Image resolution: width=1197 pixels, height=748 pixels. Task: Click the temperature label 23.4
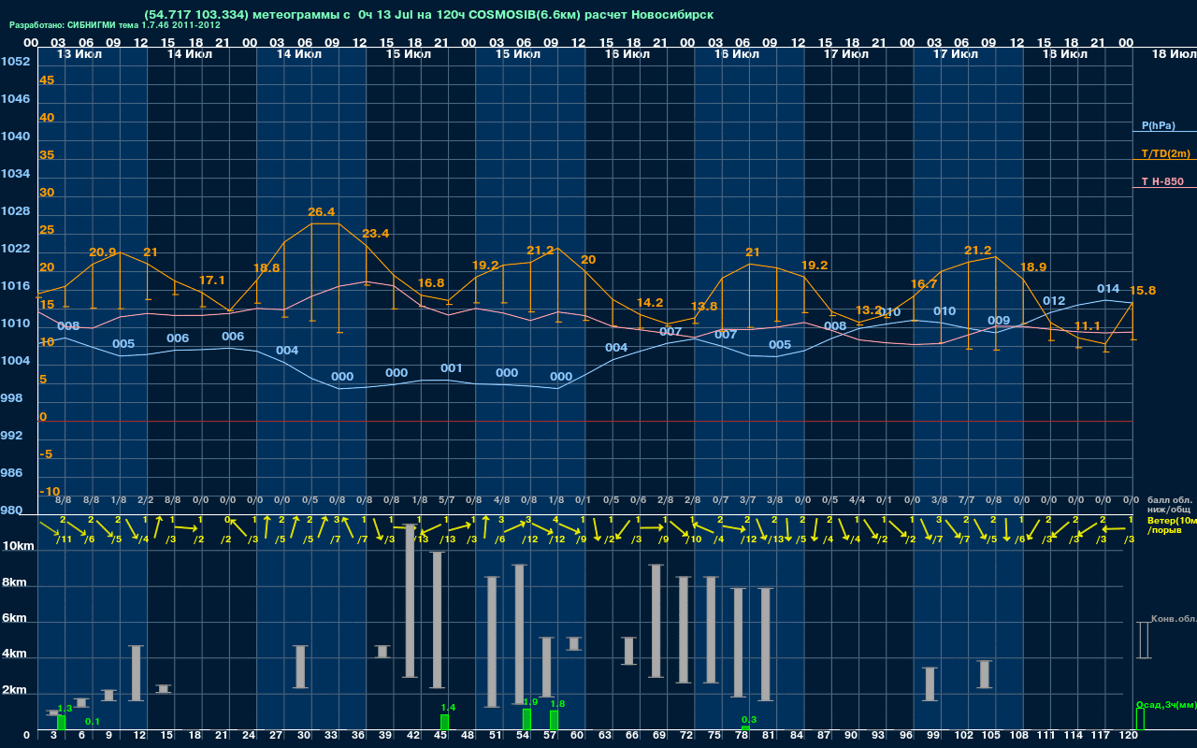[376, 234]
